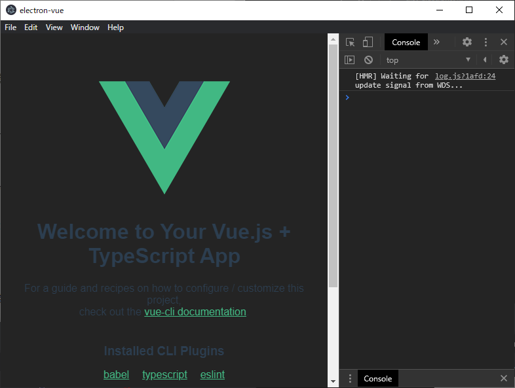Clear console with the ban icon
This screenshot has width=515, height=388.
pos(368,60)
